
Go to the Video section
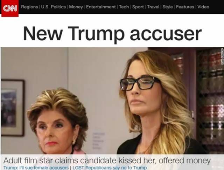click(203, 7)
